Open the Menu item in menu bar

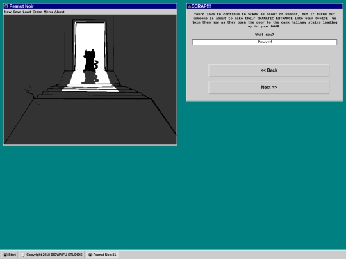pyautogui.click(x=48, y=12)
